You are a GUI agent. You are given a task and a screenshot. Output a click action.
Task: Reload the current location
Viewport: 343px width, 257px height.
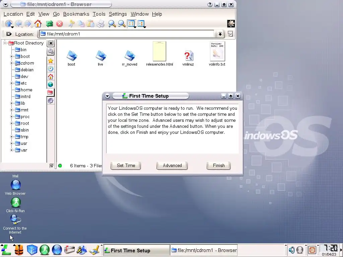click(x=50, y=24)
